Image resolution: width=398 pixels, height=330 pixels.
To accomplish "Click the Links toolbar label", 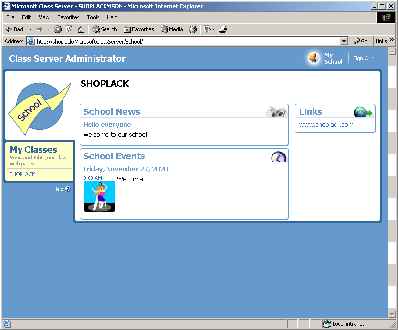I will tap(381, 41).
